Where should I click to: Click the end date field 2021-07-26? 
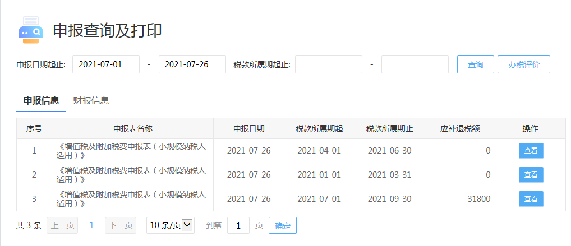[192, 65]
